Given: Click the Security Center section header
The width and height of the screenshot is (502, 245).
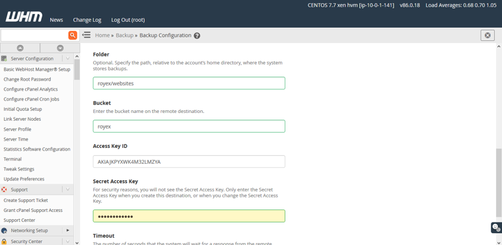Looking at the screenshot, I should (36, 241).
